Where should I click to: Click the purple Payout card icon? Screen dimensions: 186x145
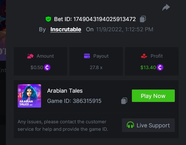point(87,56)
